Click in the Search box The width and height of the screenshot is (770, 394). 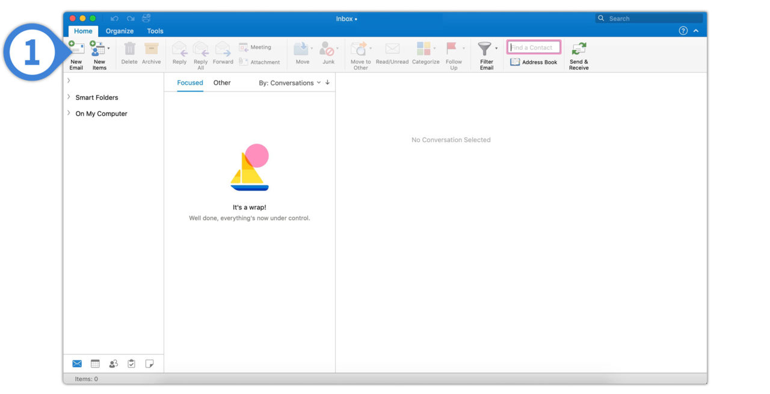pyautogui.click(x=648, y=19)
